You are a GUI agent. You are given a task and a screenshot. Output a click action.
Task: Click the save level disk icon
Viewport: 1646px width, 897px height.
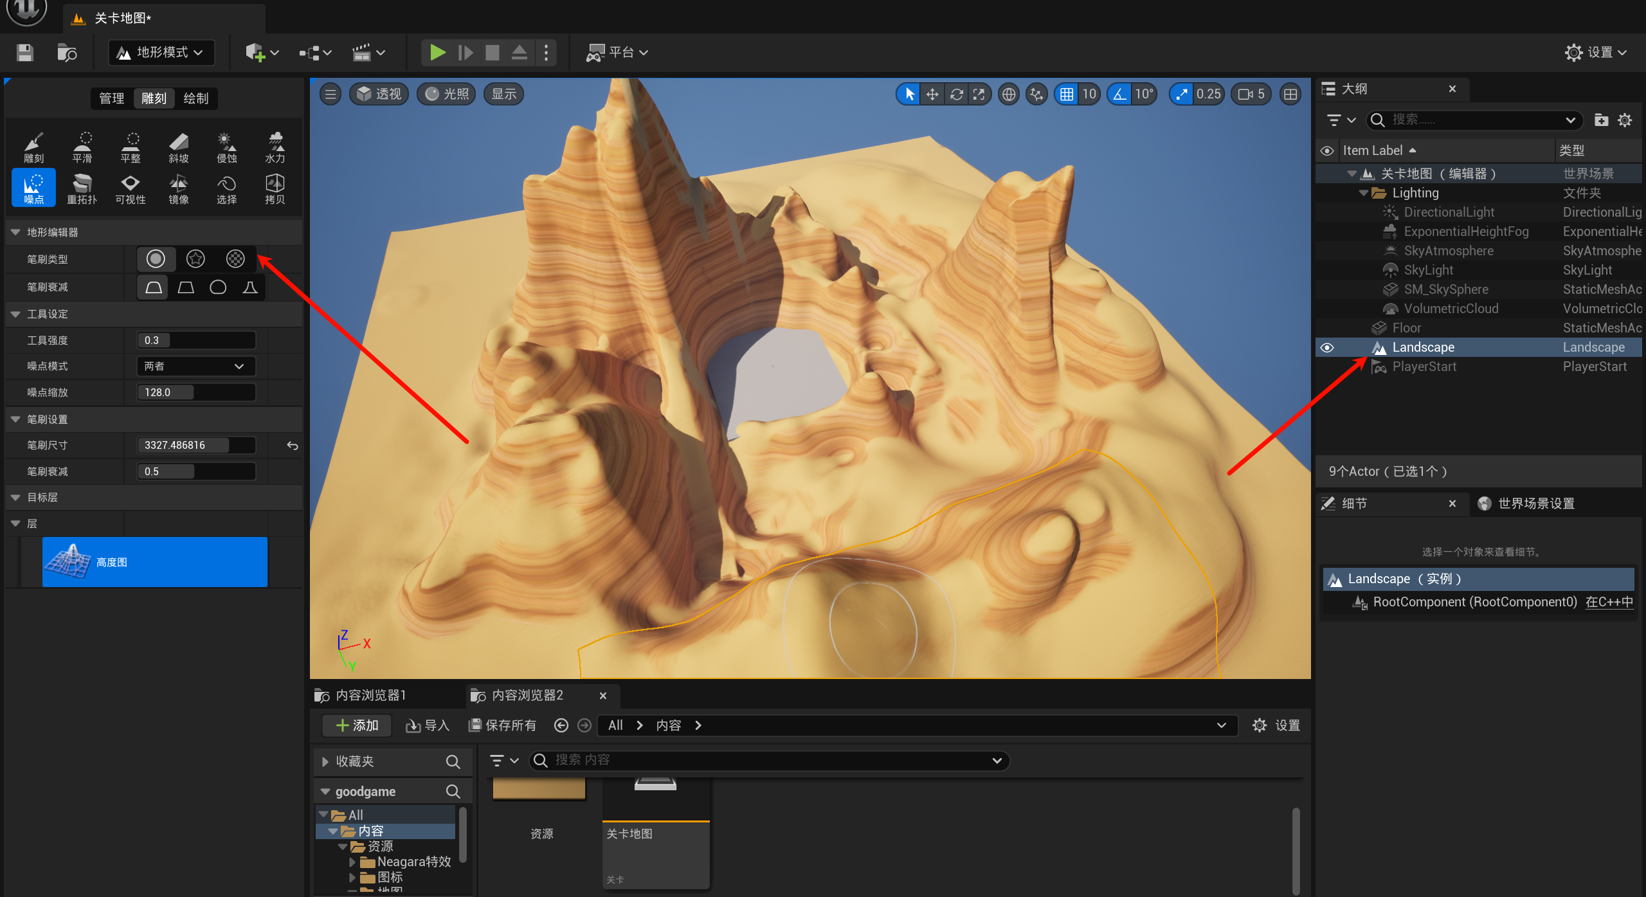pos(24,52)
